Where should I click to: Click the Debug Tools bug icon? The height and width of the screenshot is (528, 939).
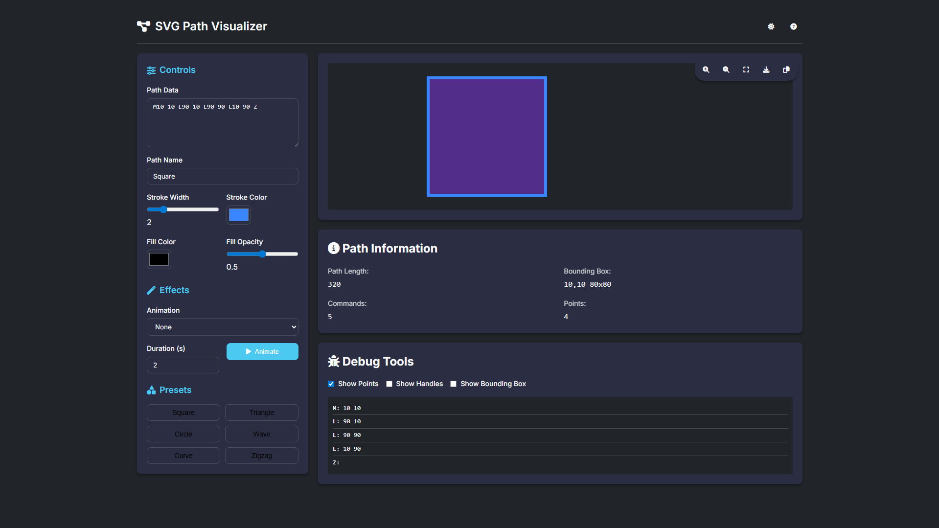[334, 361]
